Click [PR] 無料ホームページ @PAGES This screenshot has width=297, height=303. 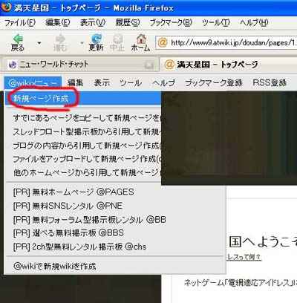(74, 192)
